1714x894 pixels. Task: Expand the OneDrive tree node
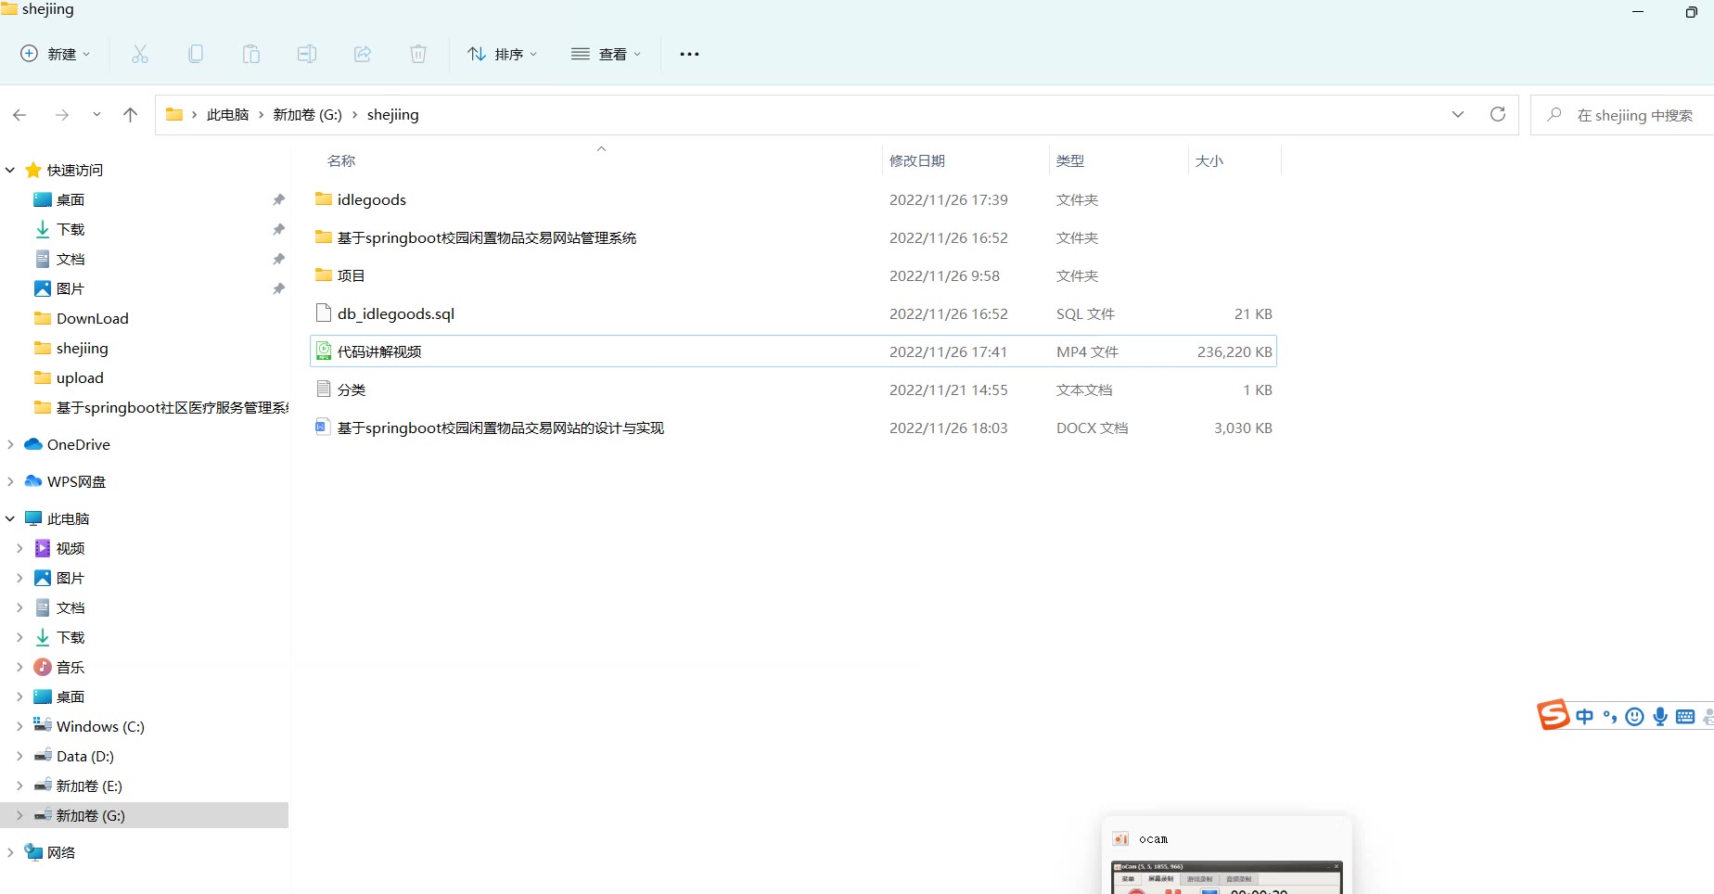[x=10, y=445]
